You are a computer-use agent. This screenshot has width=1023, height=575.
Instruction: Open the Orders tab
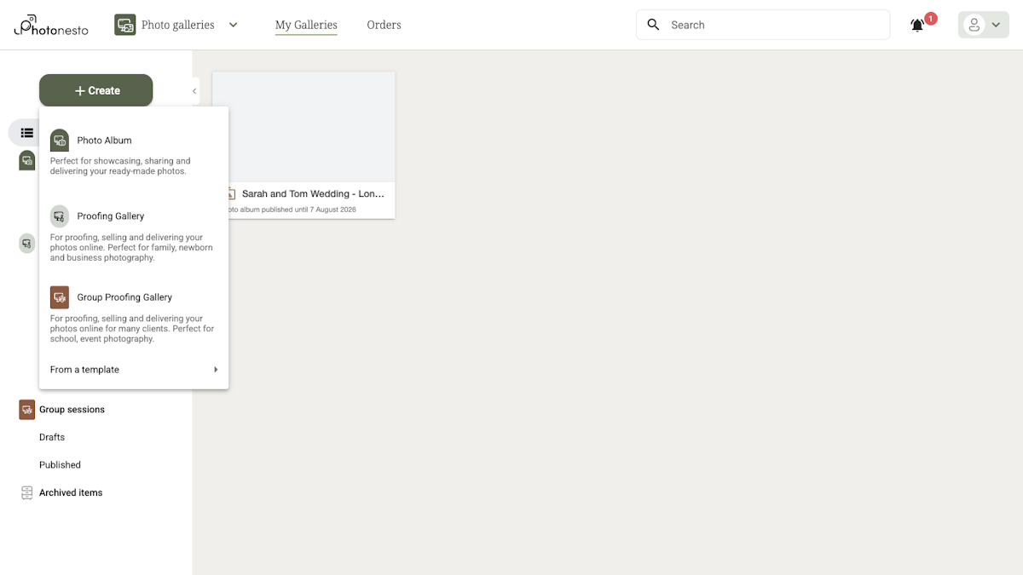tap(384, 25)
